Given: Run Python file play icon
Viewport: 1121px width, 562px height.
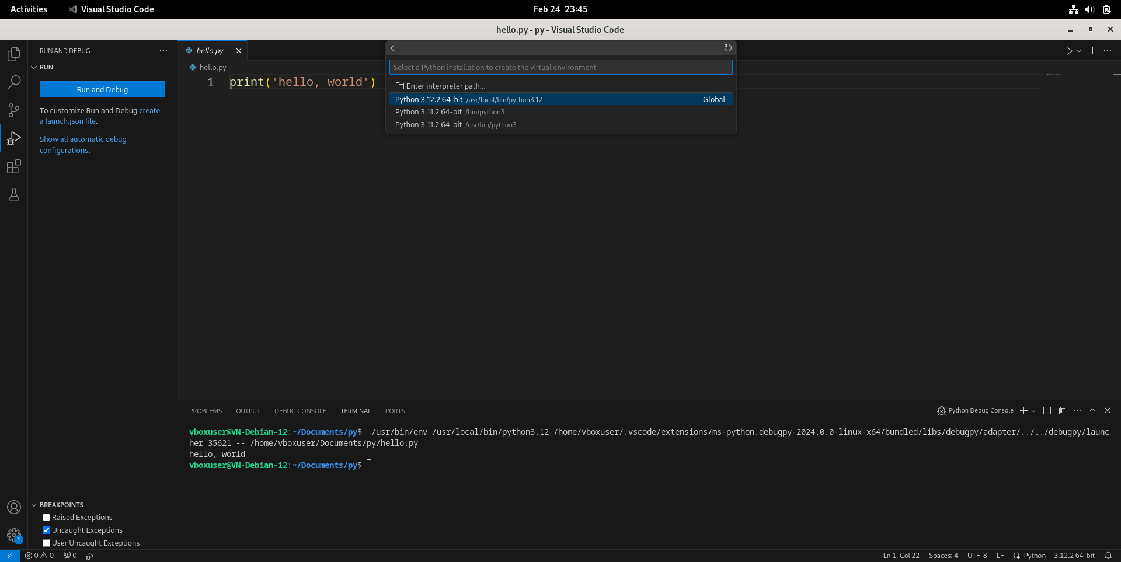Looking at the screenshot, I should [1069, 51].
